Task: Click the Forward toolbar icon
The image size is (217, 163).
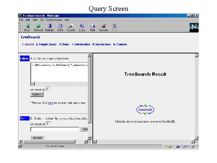Action: click(x=38, y=27)
